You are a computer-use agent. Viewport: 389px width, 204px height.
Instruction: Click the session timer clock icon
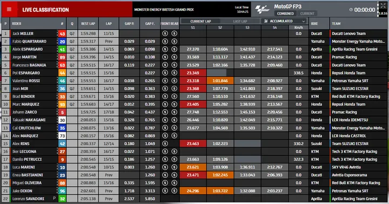point(351,10)
